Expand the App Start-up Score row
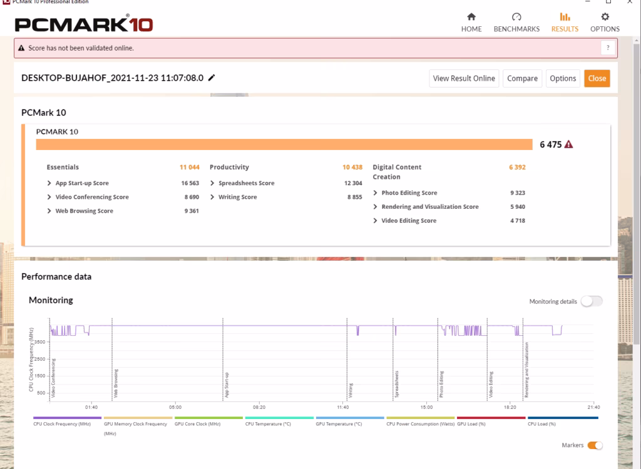The height and width of the screenshot is (469, 641). point(123,183)
